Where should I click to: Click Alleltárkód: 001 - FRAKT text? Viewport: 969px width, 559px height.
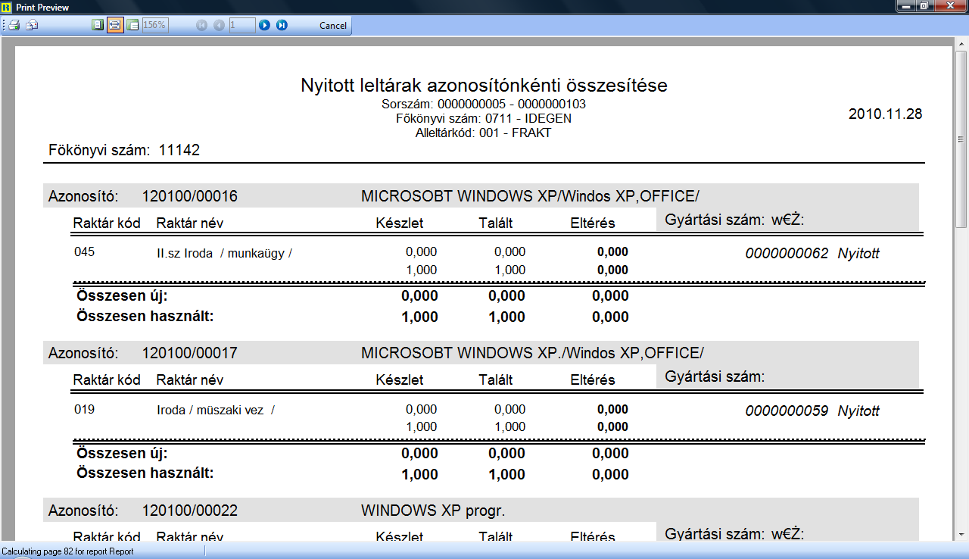pyautogui.click(x=484, y=133)
